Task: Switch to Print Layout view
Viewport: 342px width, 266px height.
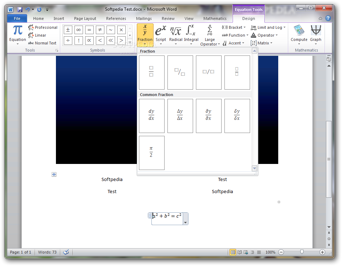Action: (x=233, y=252)
